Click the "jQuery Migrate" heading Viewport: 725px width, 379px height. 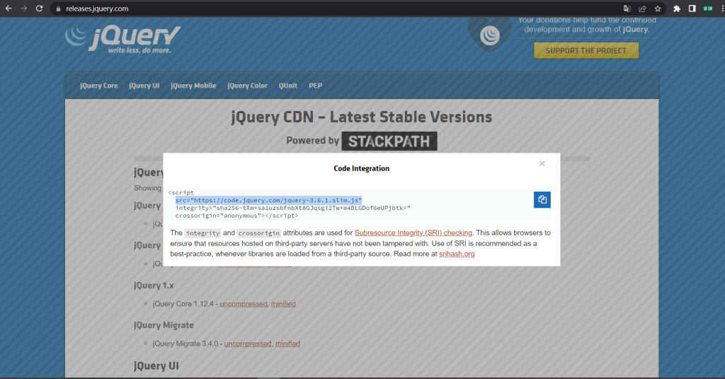(x=164, y=325)
